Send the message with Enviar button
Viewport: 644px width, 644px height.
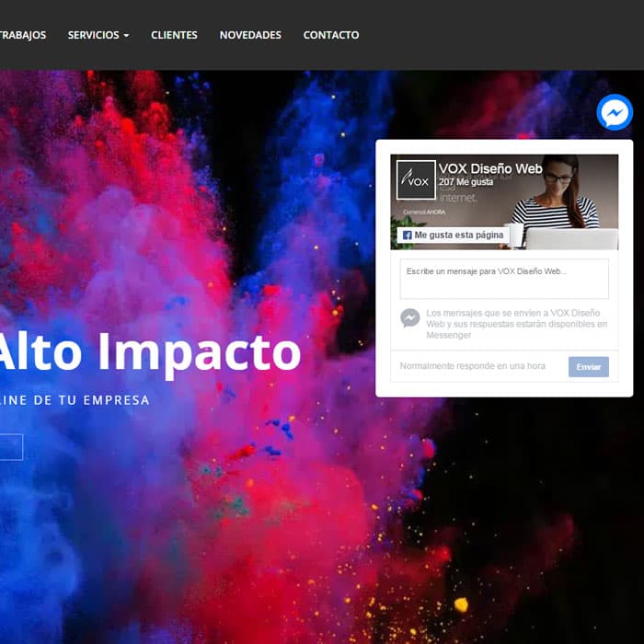pyautogui.click(x=588, y=367)
